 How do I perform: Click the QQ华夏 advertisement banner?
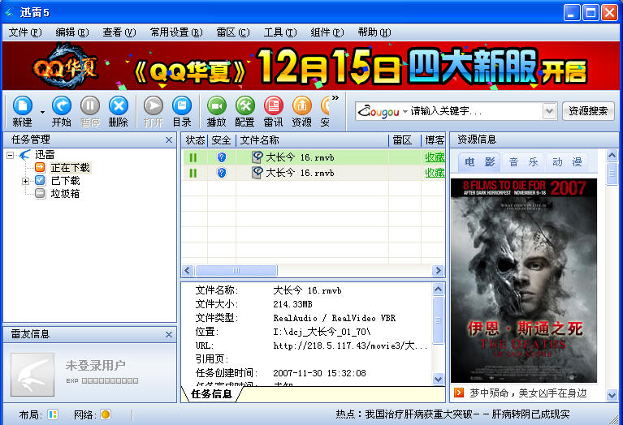click(311, 66)
